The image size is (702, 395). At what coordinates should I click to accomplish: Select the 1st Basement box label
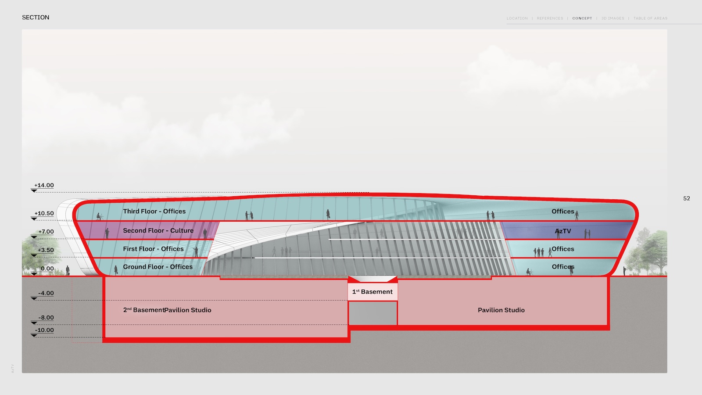click(x=372, y=292)
